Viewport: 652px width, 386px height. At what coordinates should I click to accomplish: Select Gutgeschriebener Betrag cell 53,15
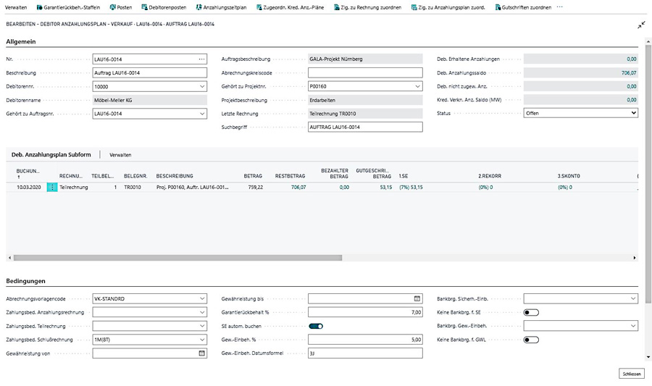tap(386, 188)
